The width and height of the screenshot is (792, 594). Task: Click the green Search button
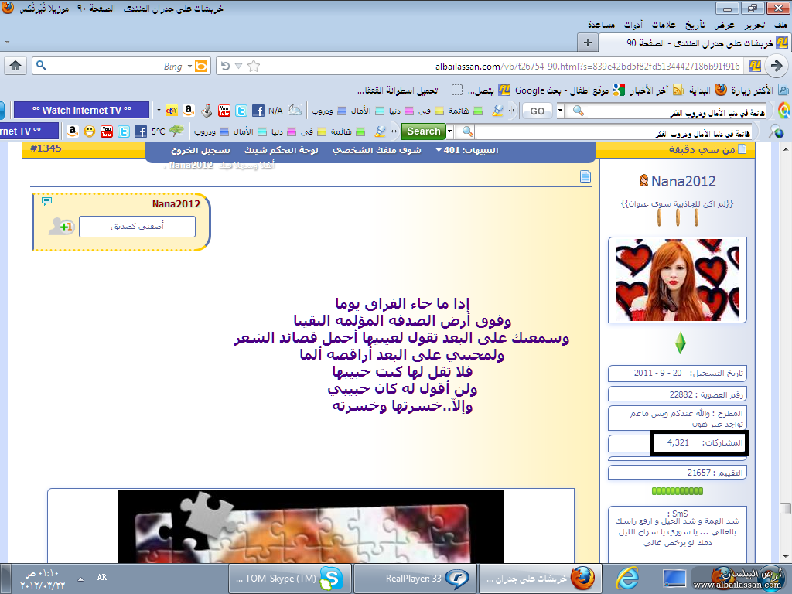click(424, 131)
